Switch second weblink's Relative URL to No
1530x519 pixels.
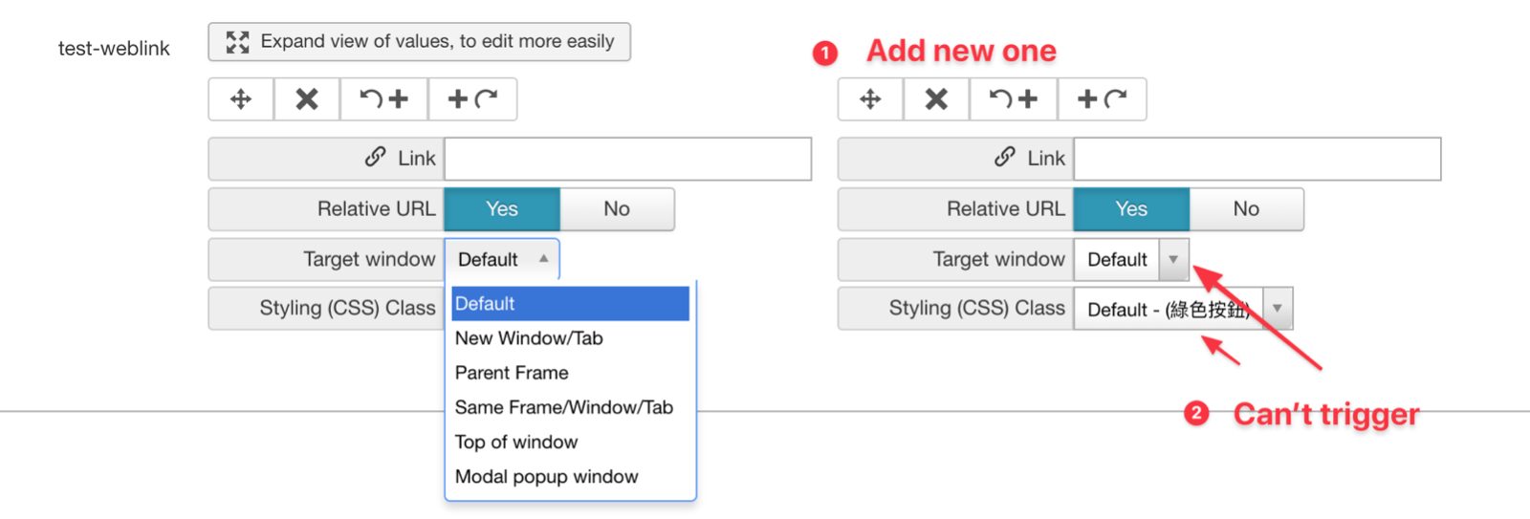tap(1246, 209)
